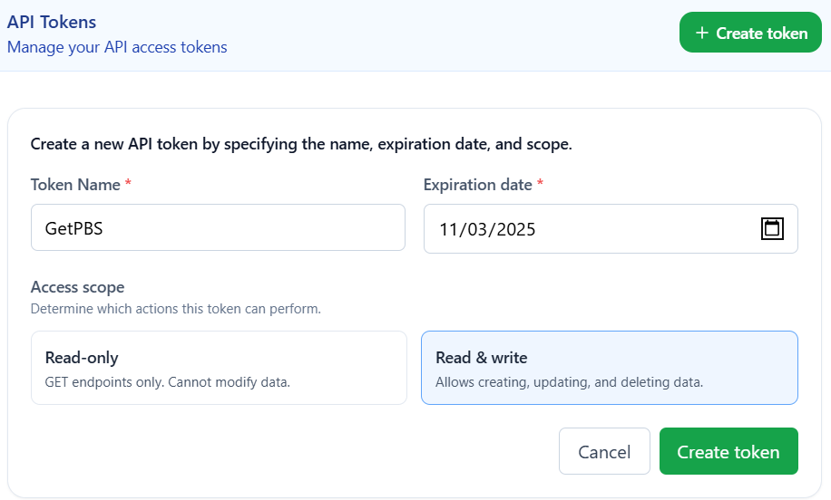Click the 'Create a new API token' instruction text

301,144
